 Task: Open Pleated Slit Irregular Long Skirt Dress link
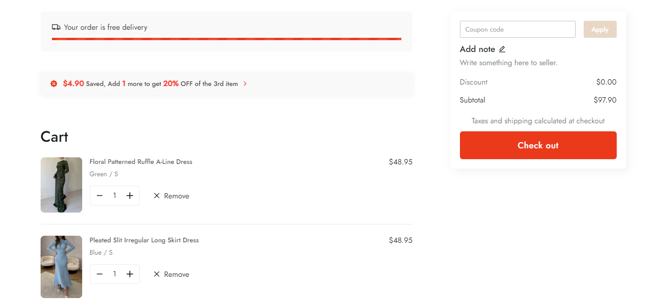(x=144, y=240)
